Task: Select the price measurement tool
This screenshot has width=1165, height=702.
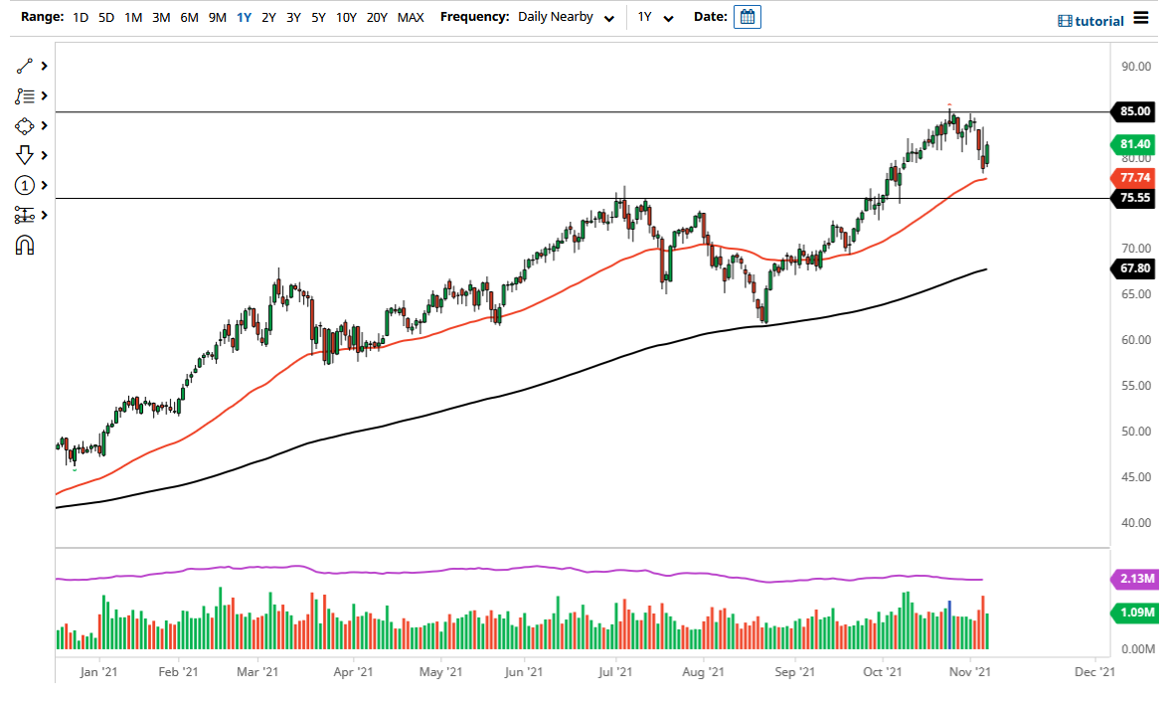Action: [x=25, y=215]
